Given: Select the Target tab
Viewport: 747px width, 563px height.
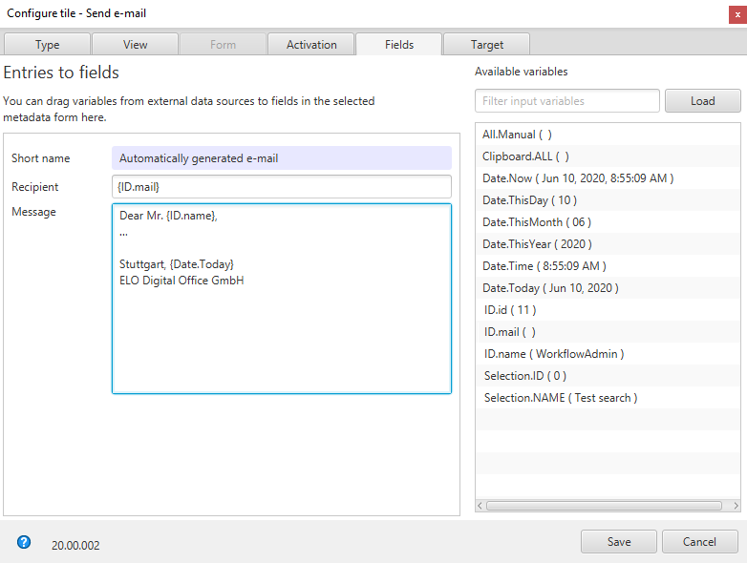Looking at the screenshot, I should click(x=486, y=45).
